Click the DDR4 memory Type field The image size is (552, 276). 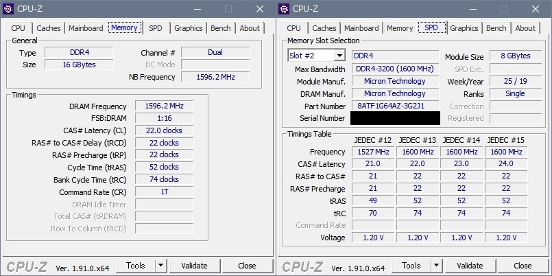pos(80,52)
